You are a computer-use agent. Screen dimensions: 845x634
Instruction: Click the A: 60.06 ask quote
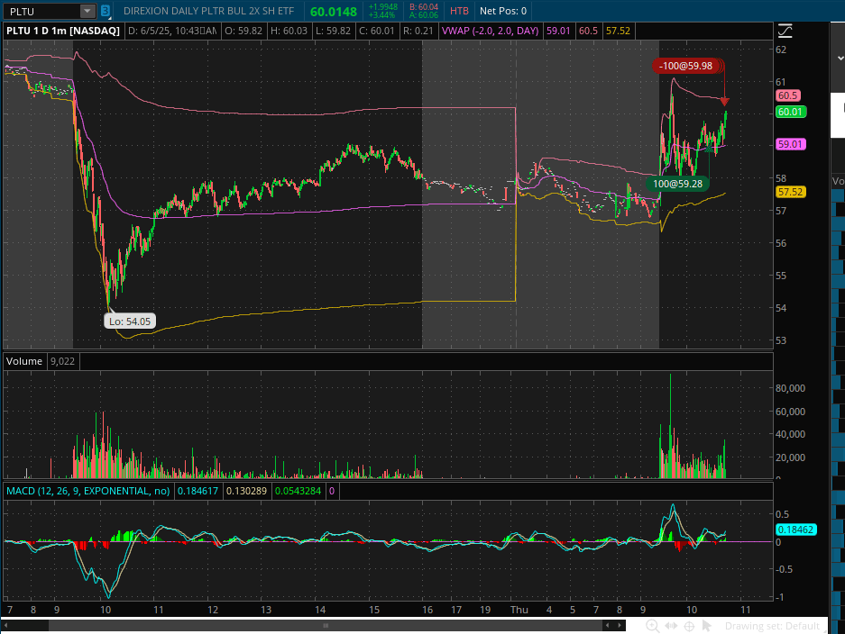[424, 15]
